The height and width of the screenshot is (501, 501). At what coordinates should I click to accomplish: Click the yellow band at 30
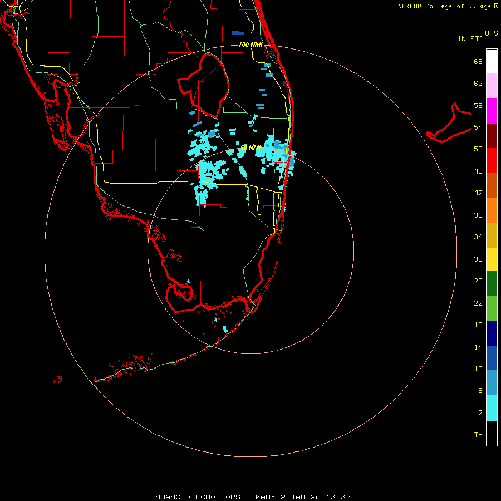[x=492, y=259]
